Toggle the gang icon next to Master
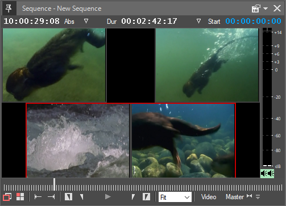The image size is (286, 206). tap(249, 196)
